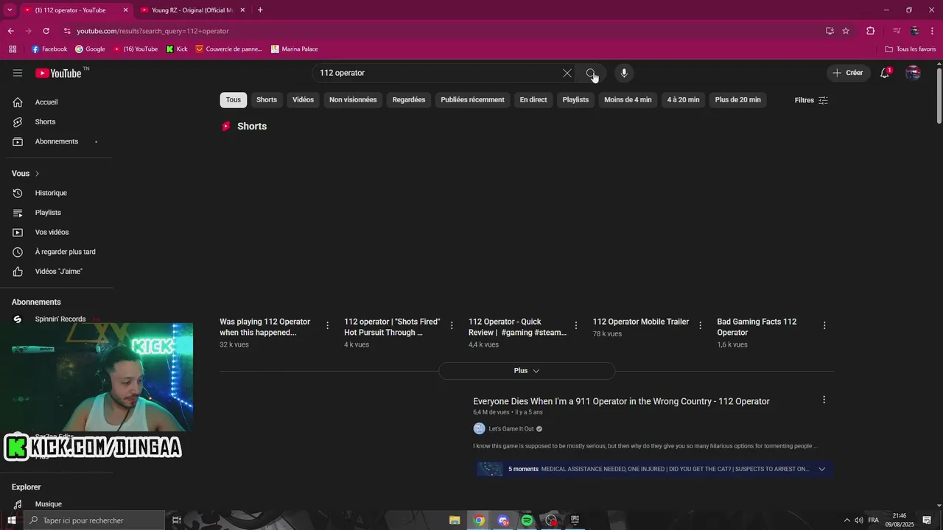
Task: Open Chrome extensions puzzle icon
Action: 870,31
